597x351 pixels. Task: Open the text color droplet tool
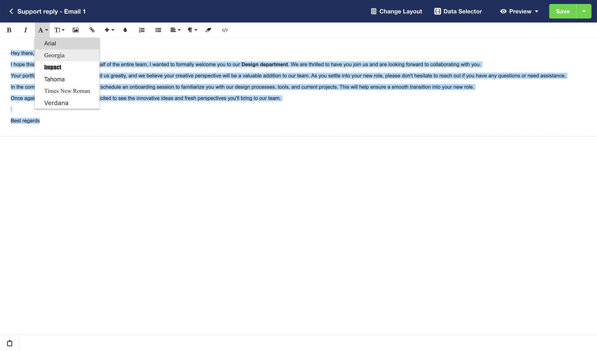[125, 30]
